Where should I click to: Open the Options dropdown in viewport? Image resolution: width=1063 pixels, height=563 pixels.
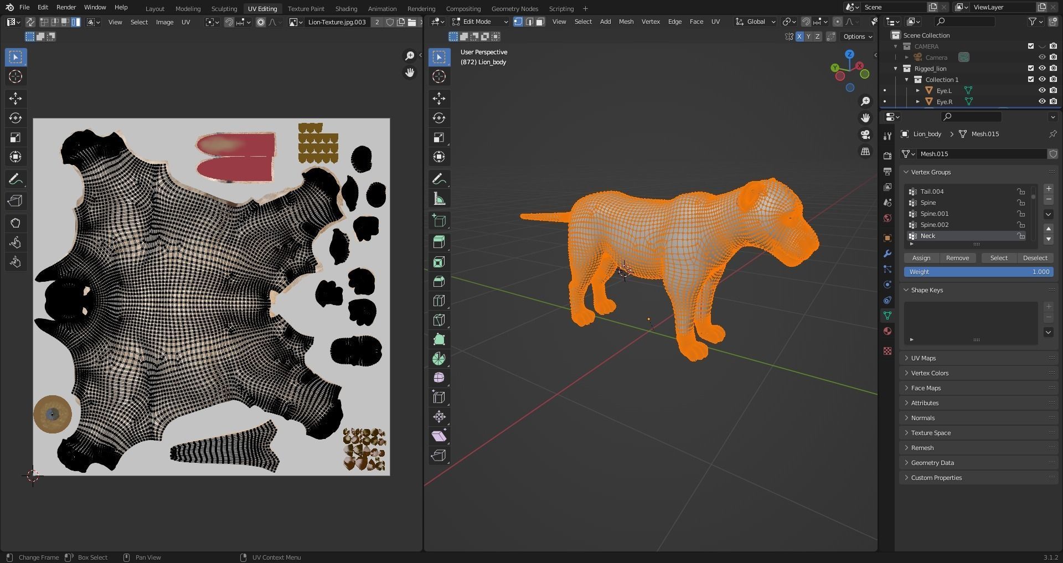[858, 37]
